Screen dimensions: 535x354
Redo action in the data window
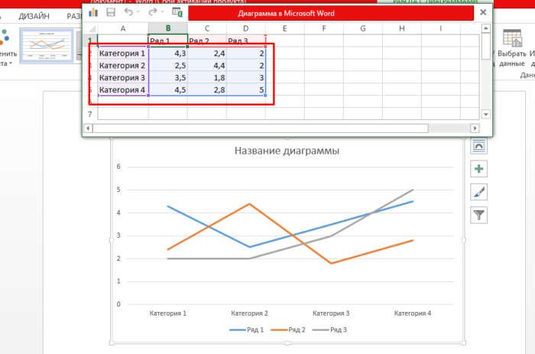[153, 12]
